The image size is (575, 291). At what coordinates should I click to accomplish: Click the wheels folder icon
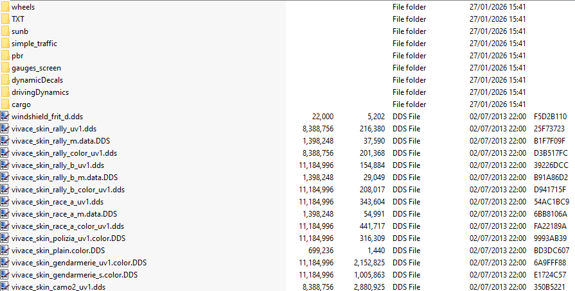tap(4, 7)
